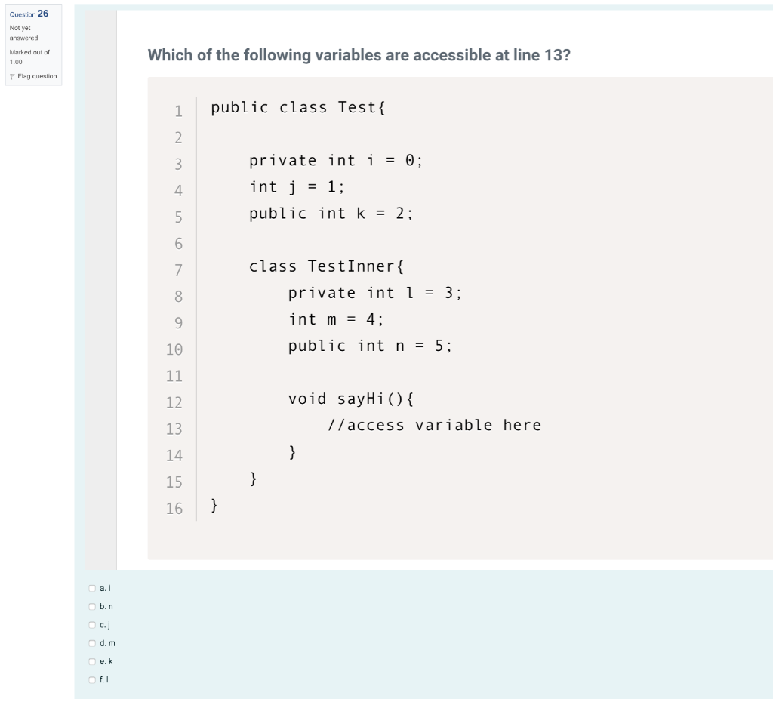Check answer option f. l

pos(92,679)
